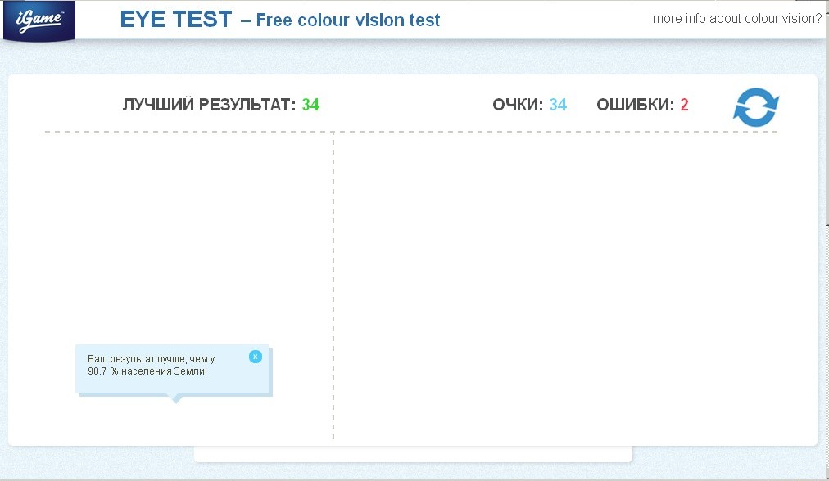Select the ОШИБКИ label
This screenshot has width=829, height=481.
636,105
